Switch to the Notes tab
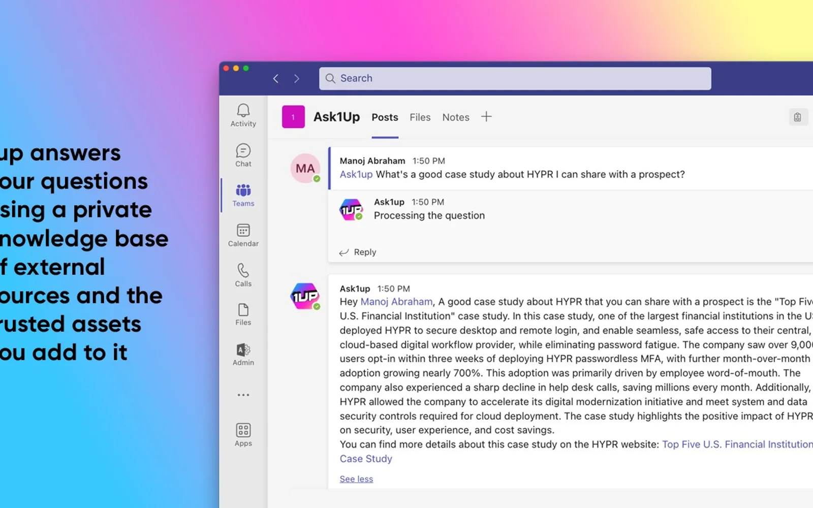Screen dimensions: 813x508 (x=455, y=117)
